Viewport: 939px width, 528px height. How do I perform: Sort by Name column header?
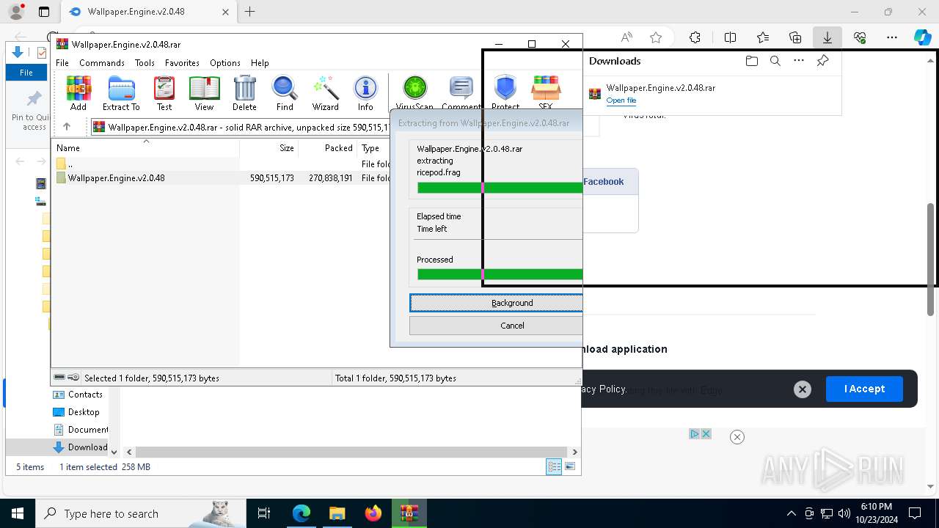[145, 147]
